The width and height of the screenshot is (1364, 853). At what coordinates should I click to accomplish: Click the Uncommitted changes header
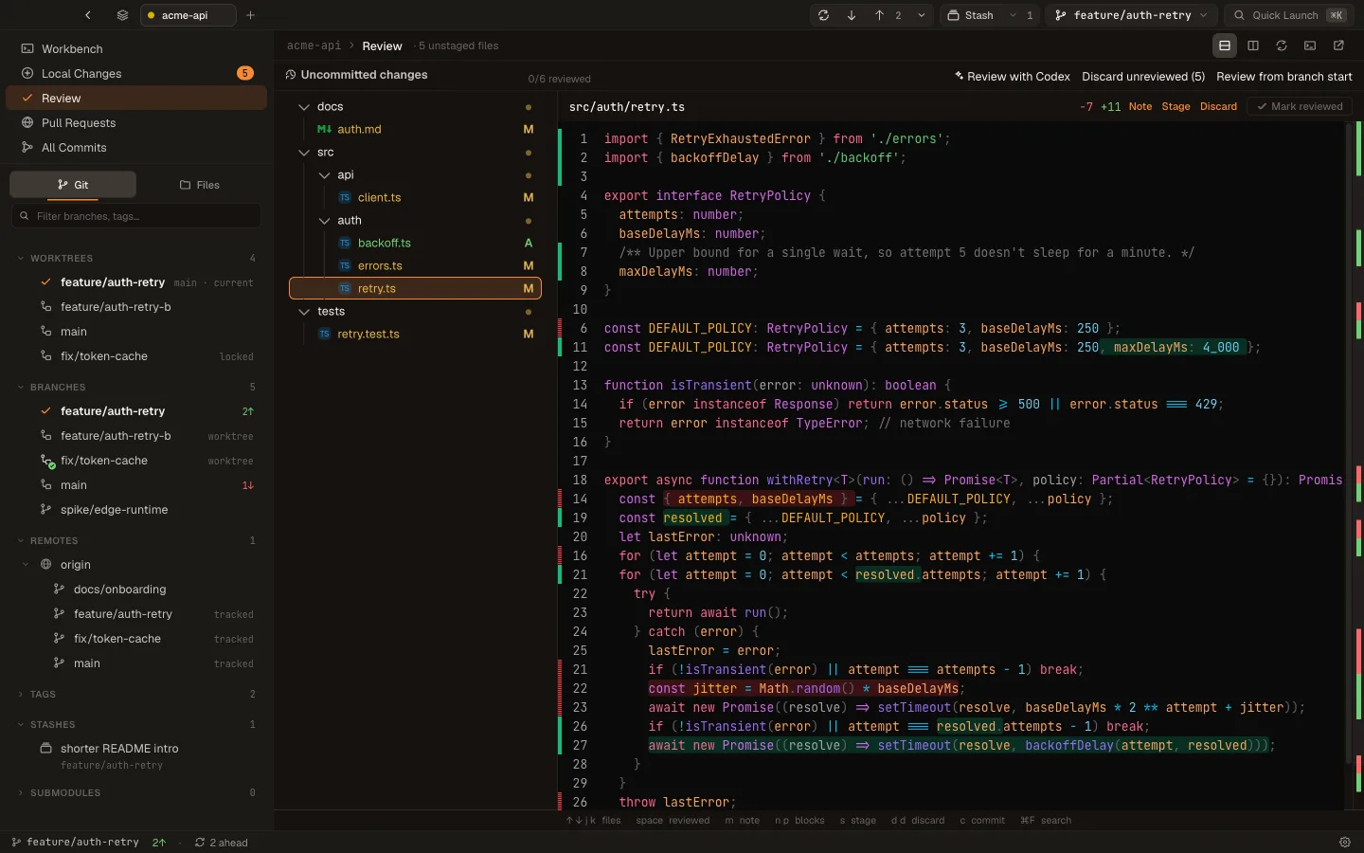356,75
